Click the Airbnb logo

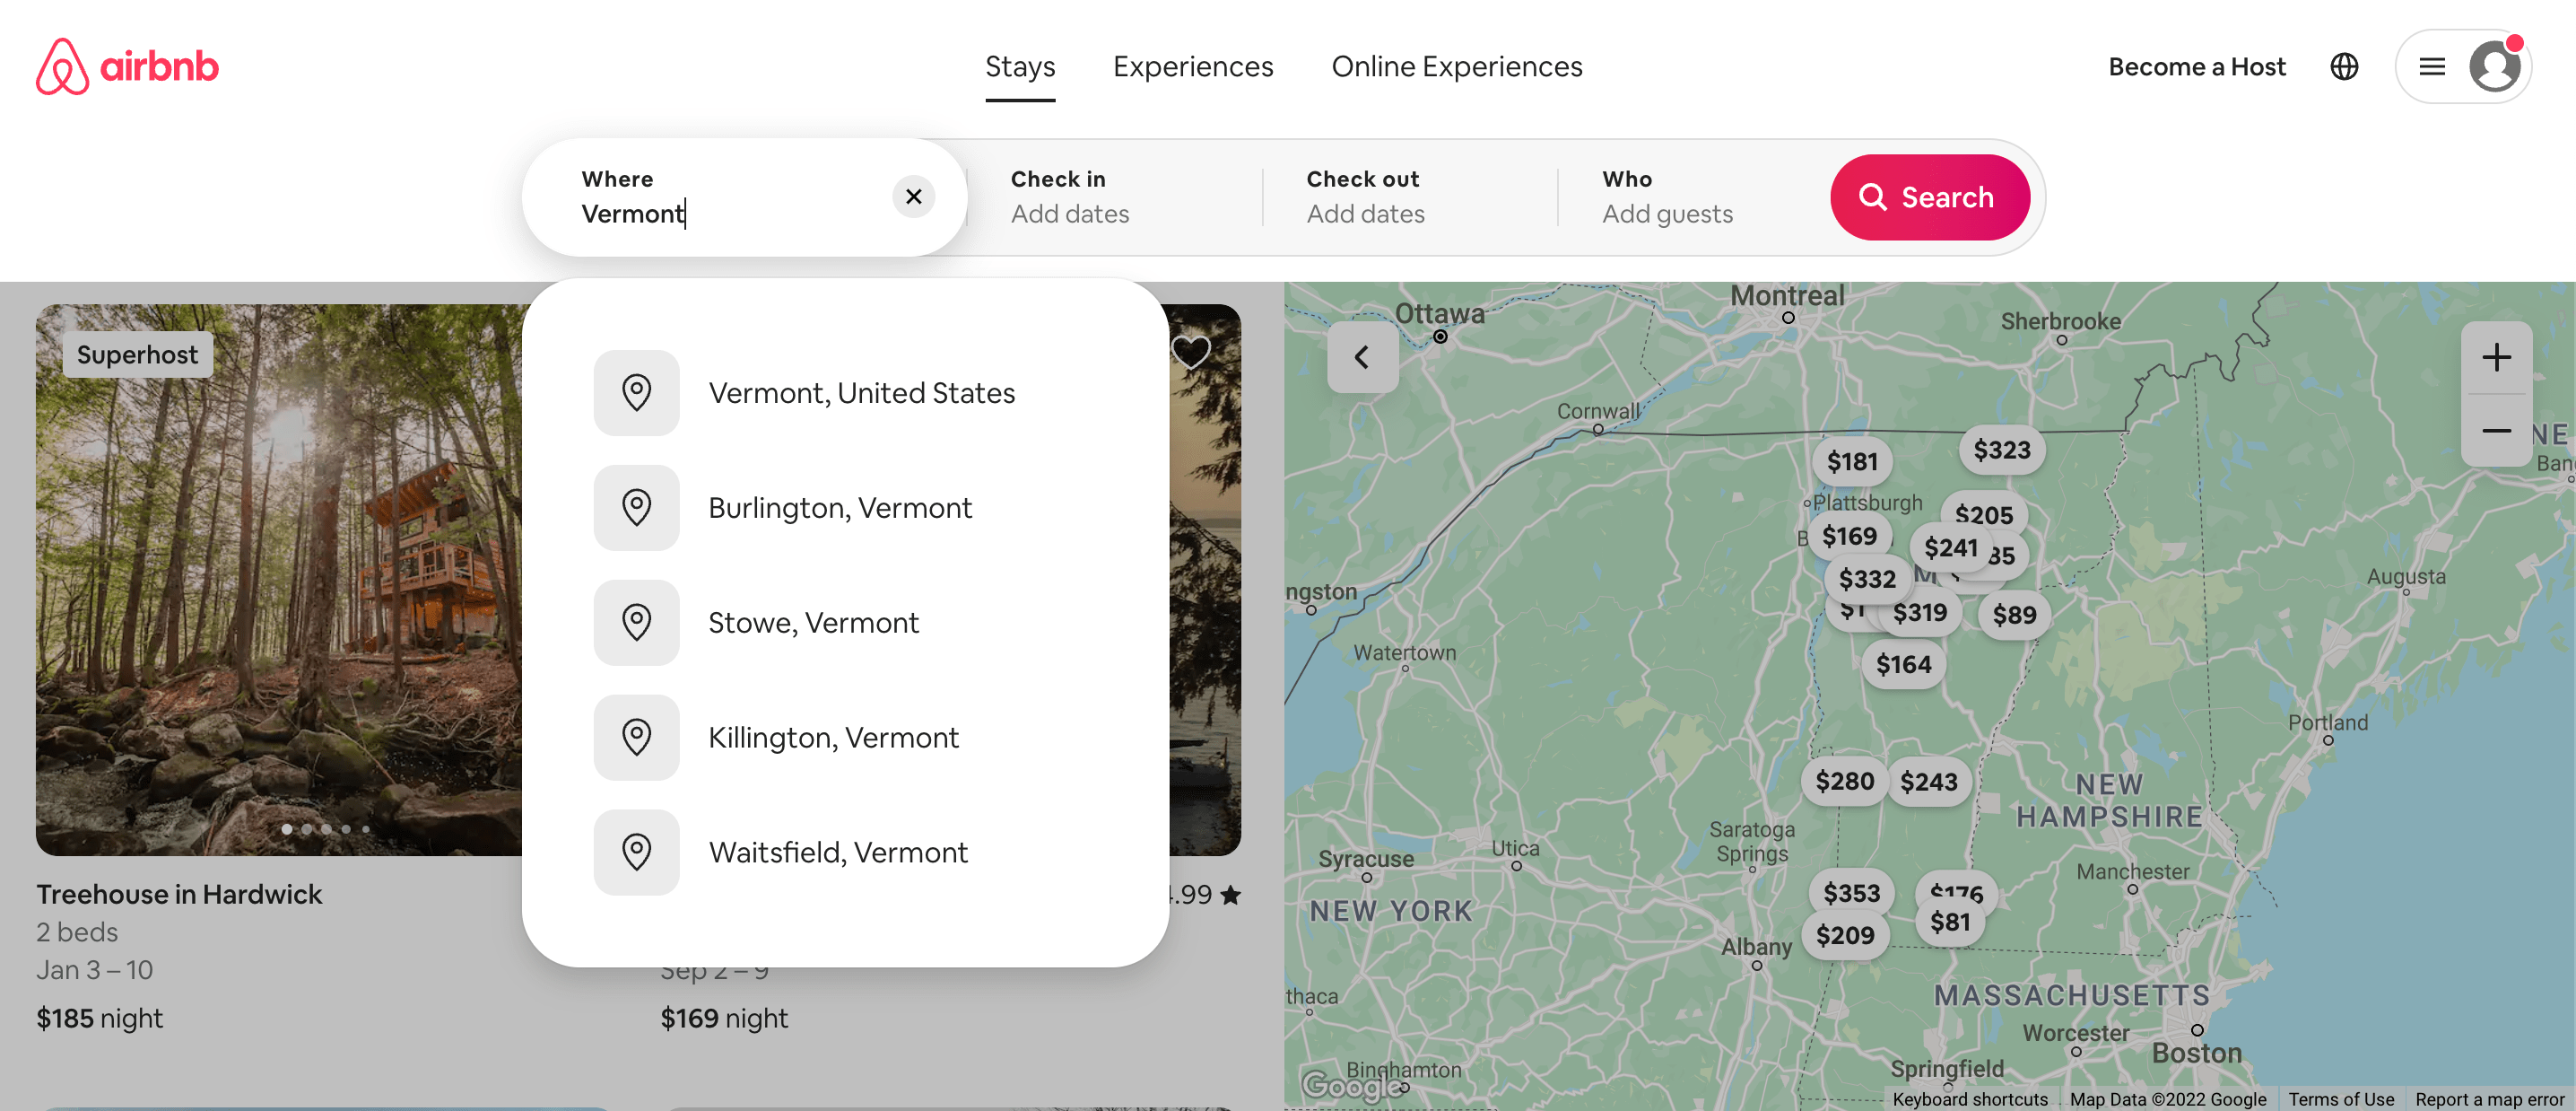127,66
